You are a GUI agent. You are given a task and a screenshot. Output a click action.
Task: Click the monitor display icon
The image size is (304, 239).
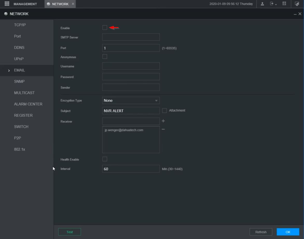tap(297, 4)
